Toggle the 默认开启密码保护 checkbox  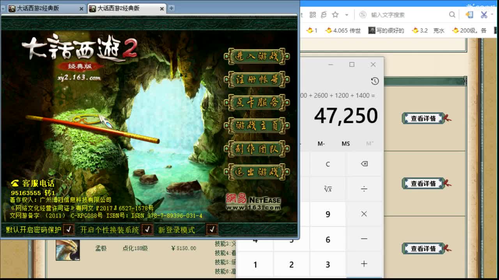(x=69, y=229)
